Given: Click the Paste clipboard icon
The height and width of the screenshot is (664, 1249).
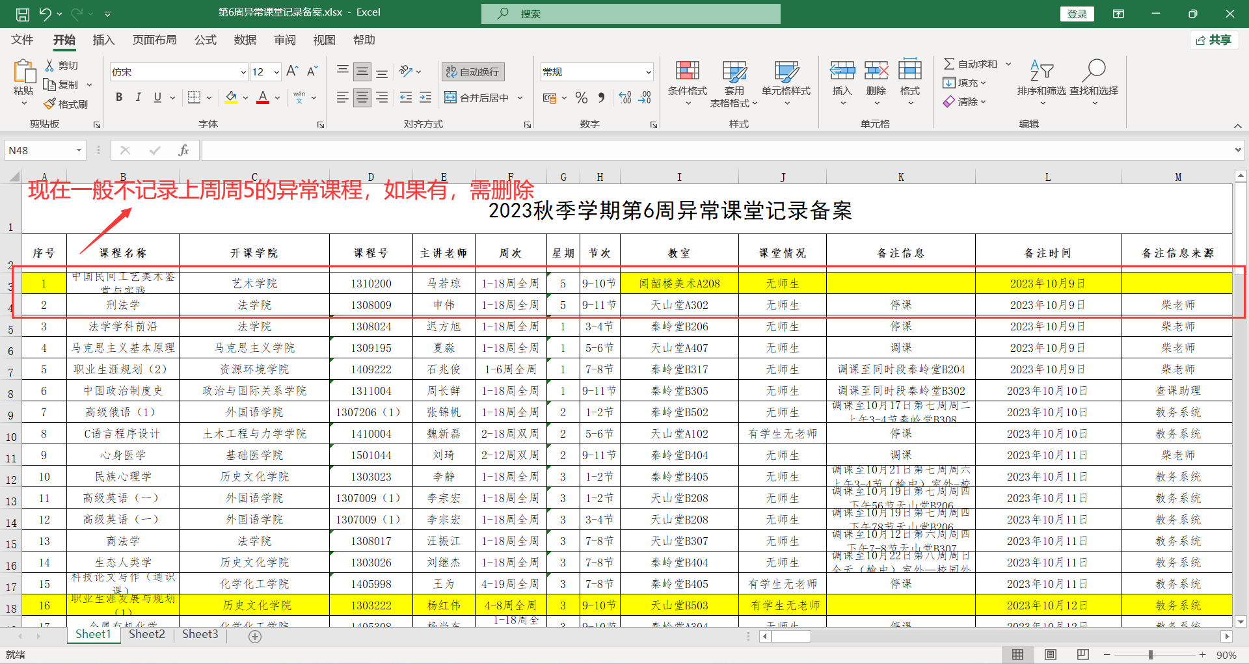Looking at the screenshot, I should (x=24, y=72).
